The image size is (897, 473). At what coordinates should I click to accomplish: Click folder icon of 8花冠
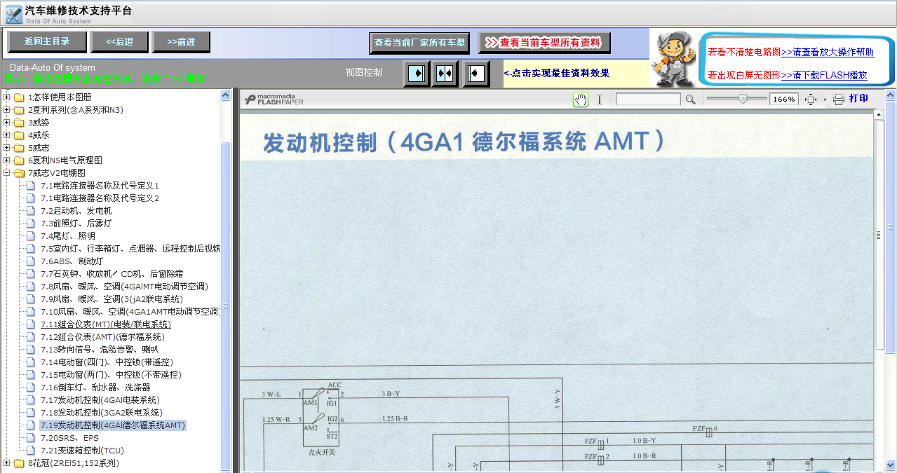point(19,463)
